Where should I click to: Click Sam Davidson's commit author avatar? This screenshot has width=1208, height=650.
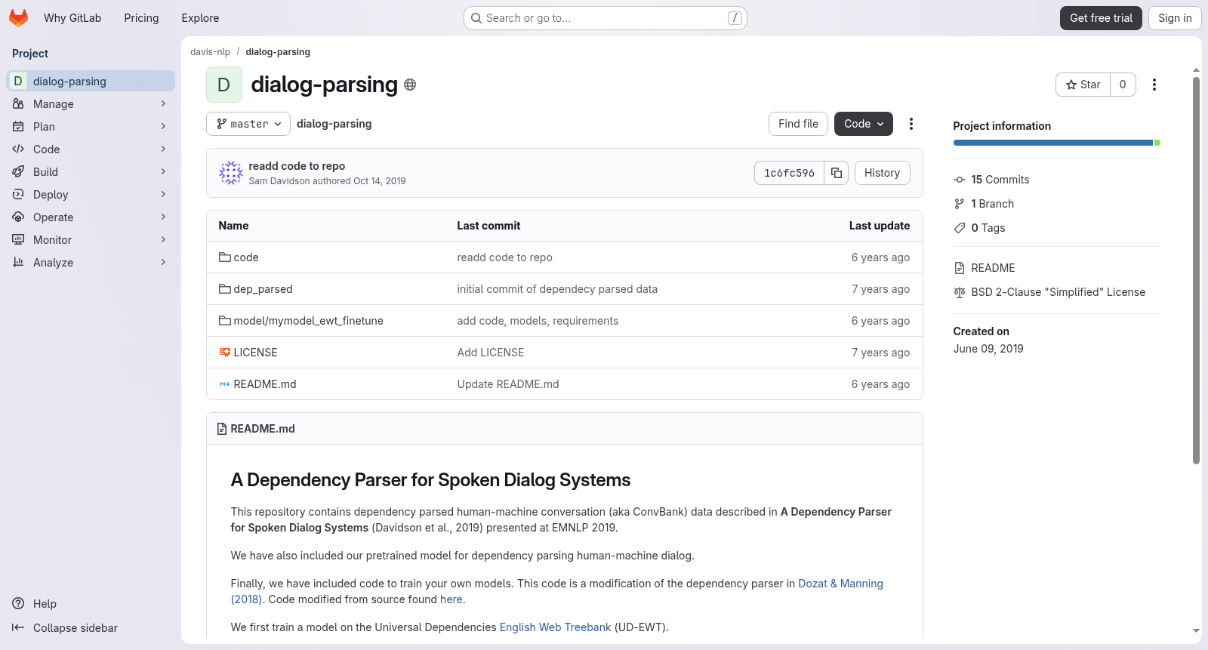click(x=231, y=173)
